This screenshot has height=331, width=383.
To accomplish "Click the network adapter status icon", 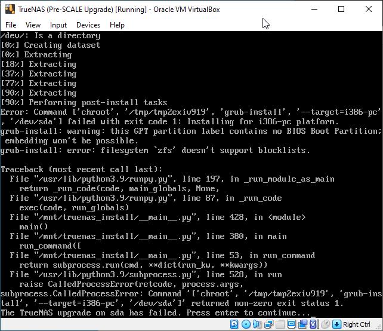I will pyautogui.click(x=269, y=324).
